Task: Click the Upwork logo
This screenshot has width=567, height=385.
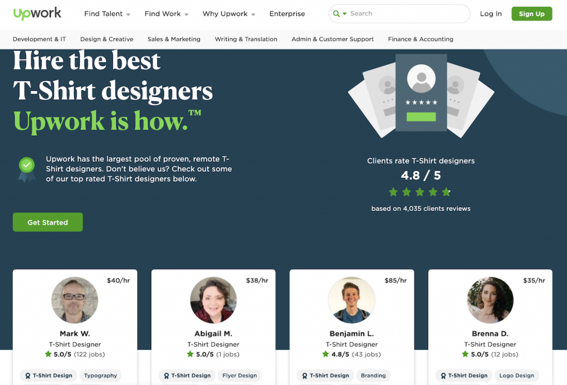Action: click(37, 14)
